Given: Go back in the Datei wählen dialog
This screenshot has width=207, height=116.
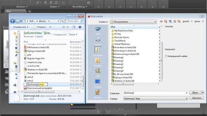Looking at the screenshot, I should [161, 21].
